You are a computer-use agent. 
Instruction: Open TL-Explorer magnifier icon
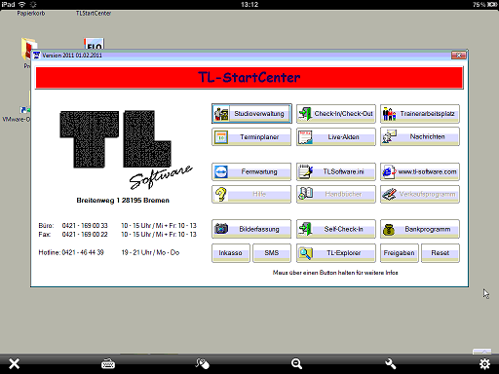(305, 253)
